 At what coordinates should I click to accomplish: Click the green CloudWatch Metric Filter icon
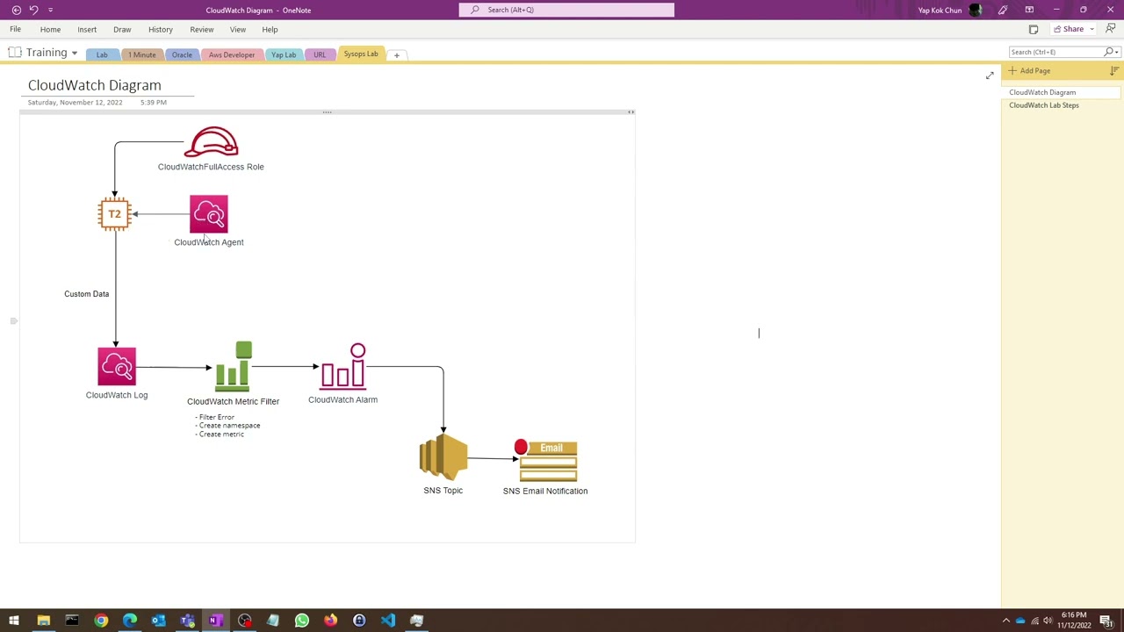pyautogui.click(x=234, y=366)
